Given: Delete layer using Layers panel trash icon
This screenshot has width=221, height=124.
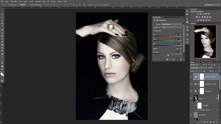Looking at the screenshot, I should point(217,122).
